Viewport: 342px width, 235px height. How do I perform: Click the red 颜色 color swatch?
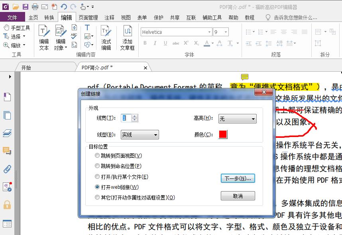[x=222, y=135]
